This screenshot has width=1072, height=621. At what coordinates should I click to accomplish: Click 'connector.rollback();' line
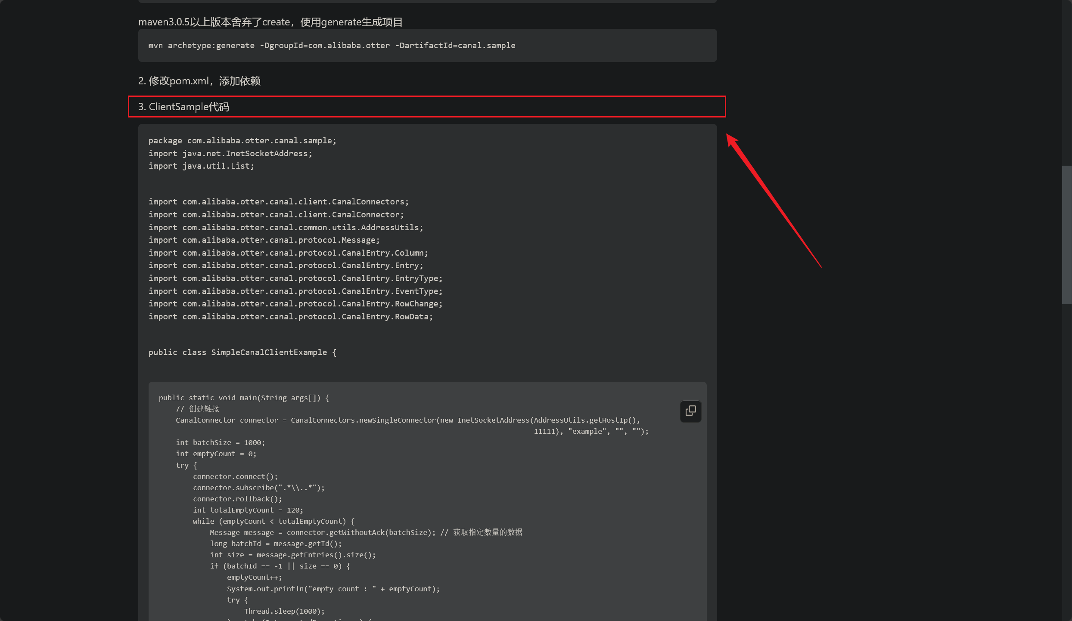click(237, 499)
